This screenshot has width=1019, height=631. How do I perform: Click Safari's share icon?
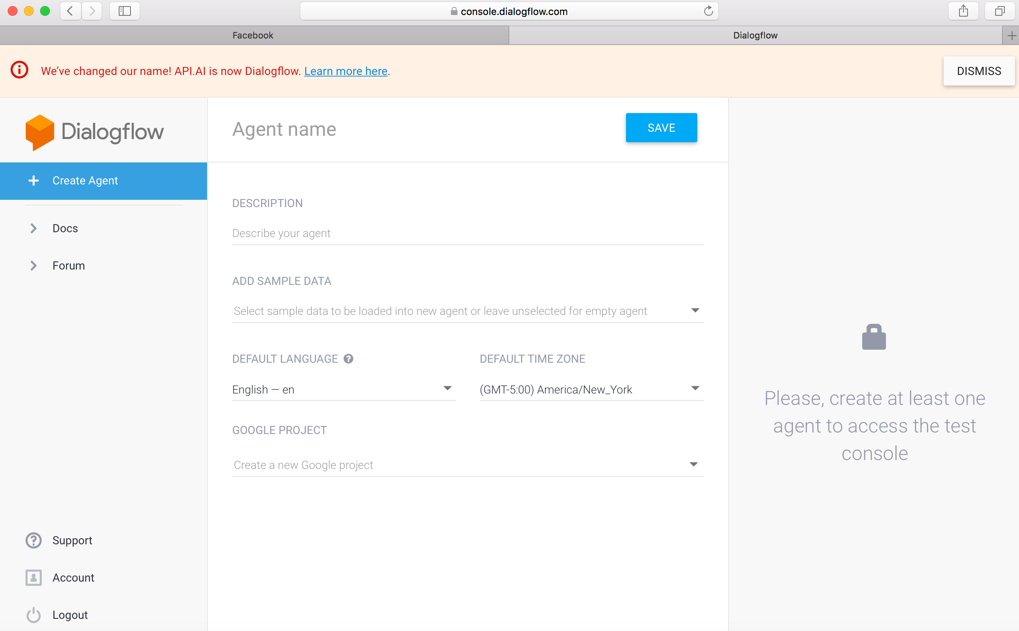click(963, 11)
